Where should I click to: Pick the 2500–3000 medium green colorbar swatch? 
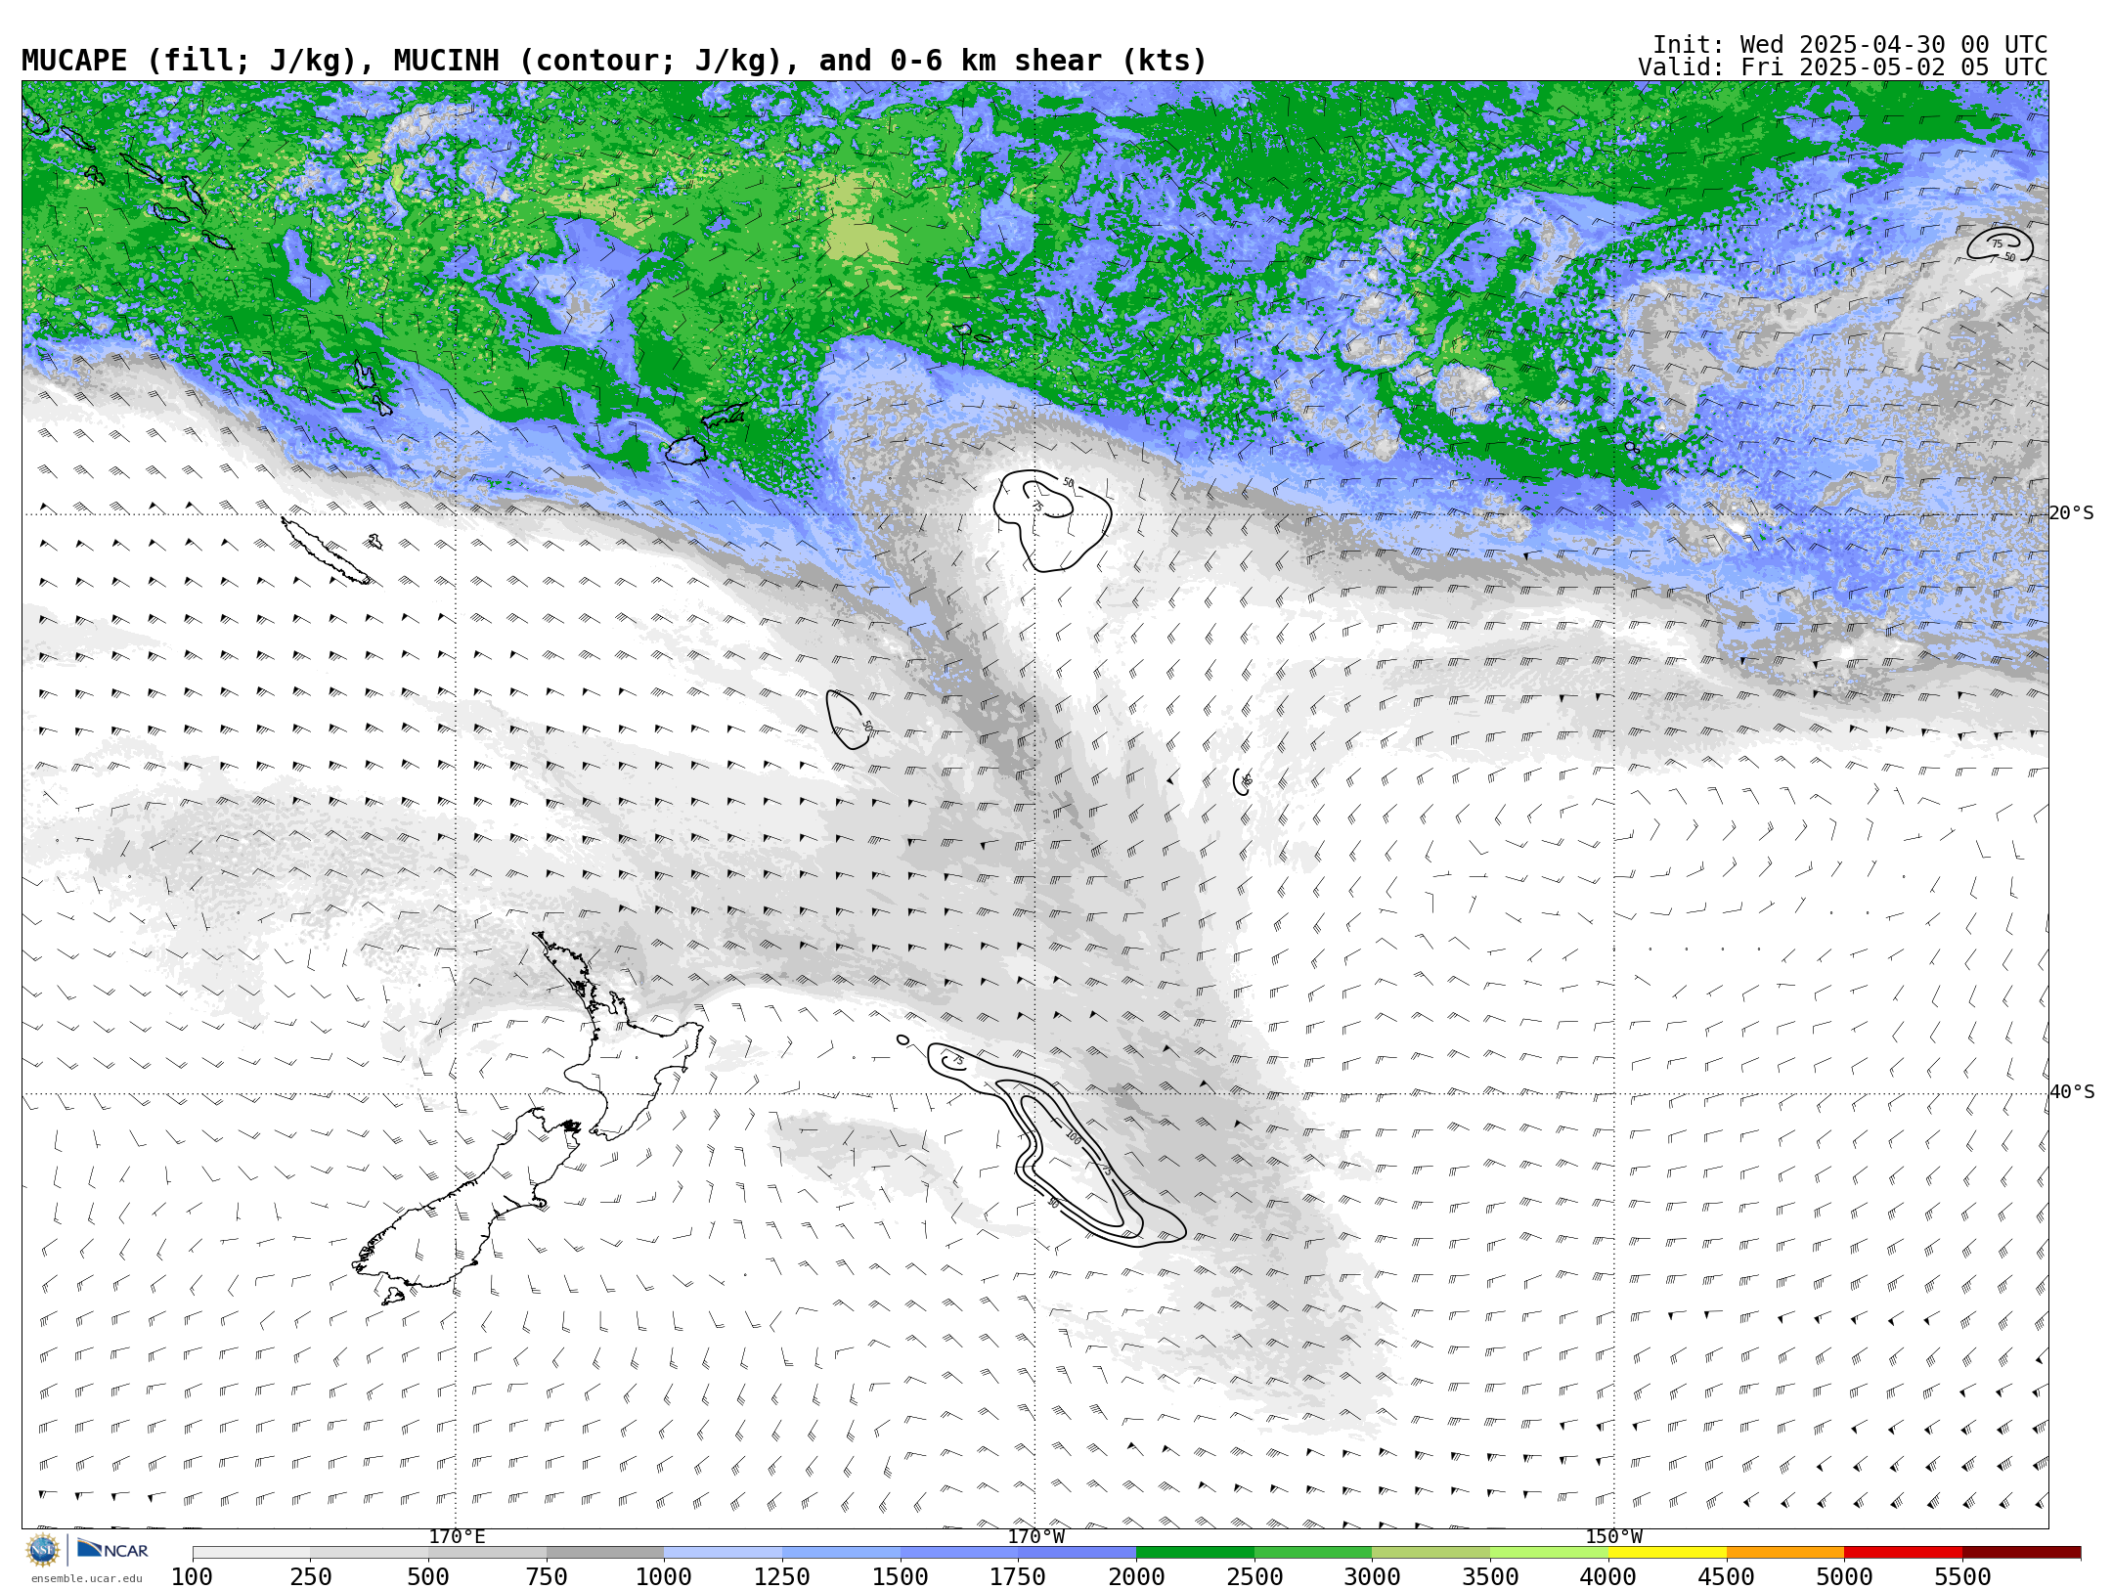(1313, 1553)
